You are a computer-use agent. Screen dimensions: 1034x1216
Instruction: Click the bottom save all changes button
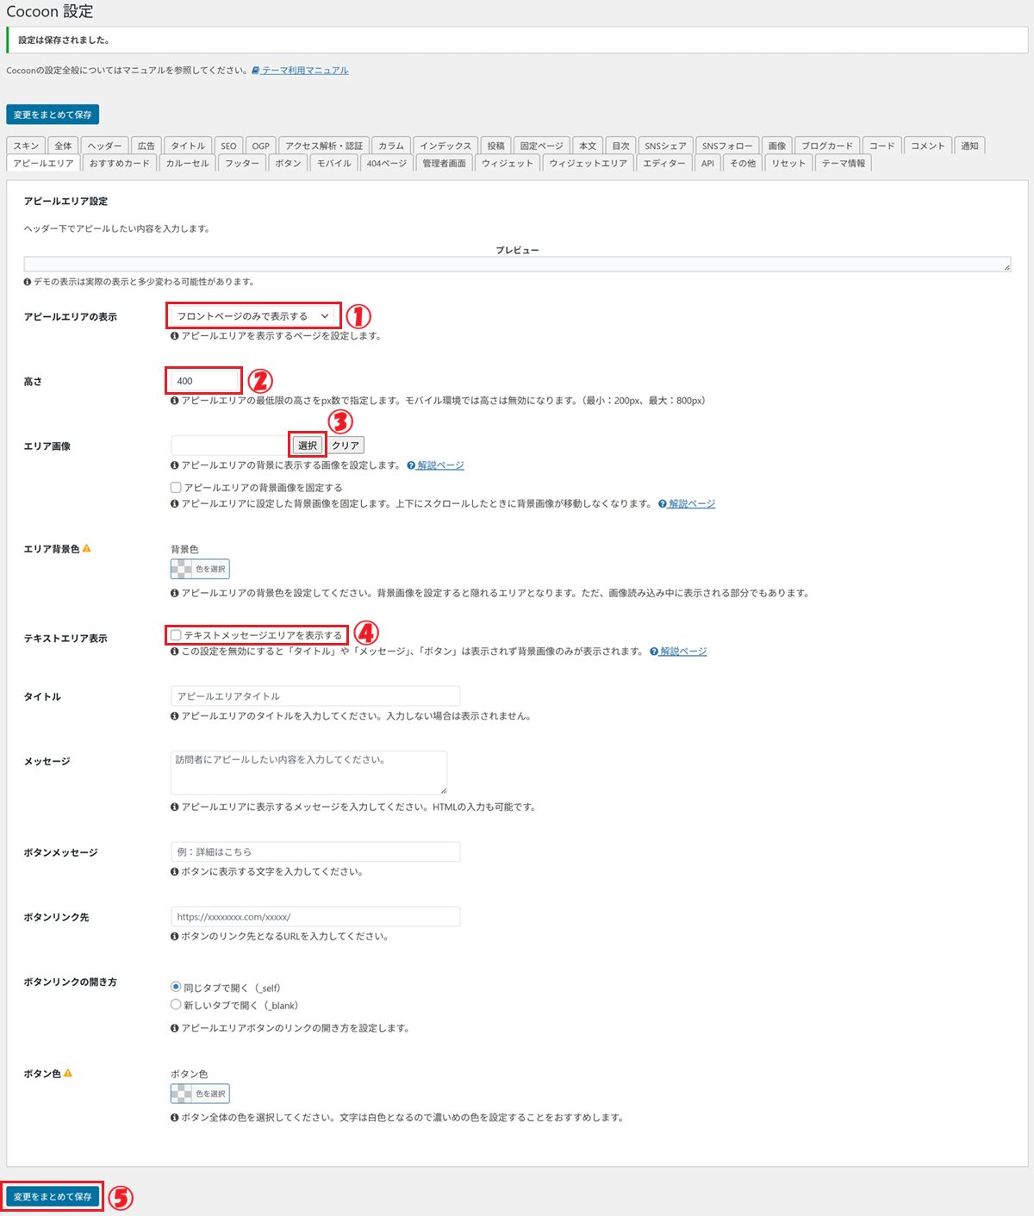click(53, 1197)
